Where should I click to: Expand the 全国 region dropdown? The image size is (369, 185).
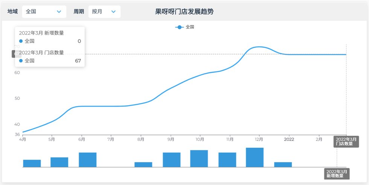[x=44, y=12]
